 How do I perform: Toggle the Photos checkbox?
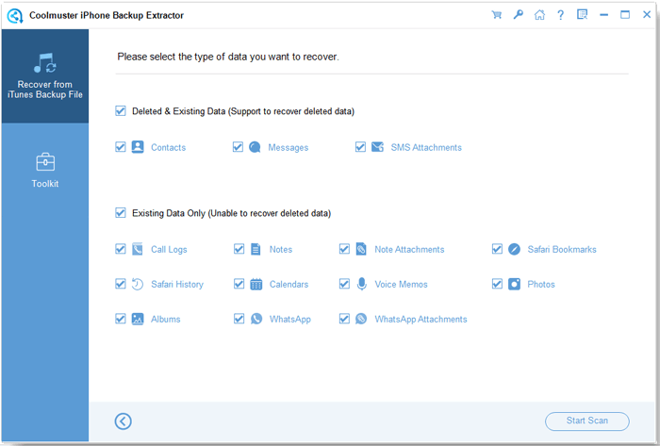(497, 284)
